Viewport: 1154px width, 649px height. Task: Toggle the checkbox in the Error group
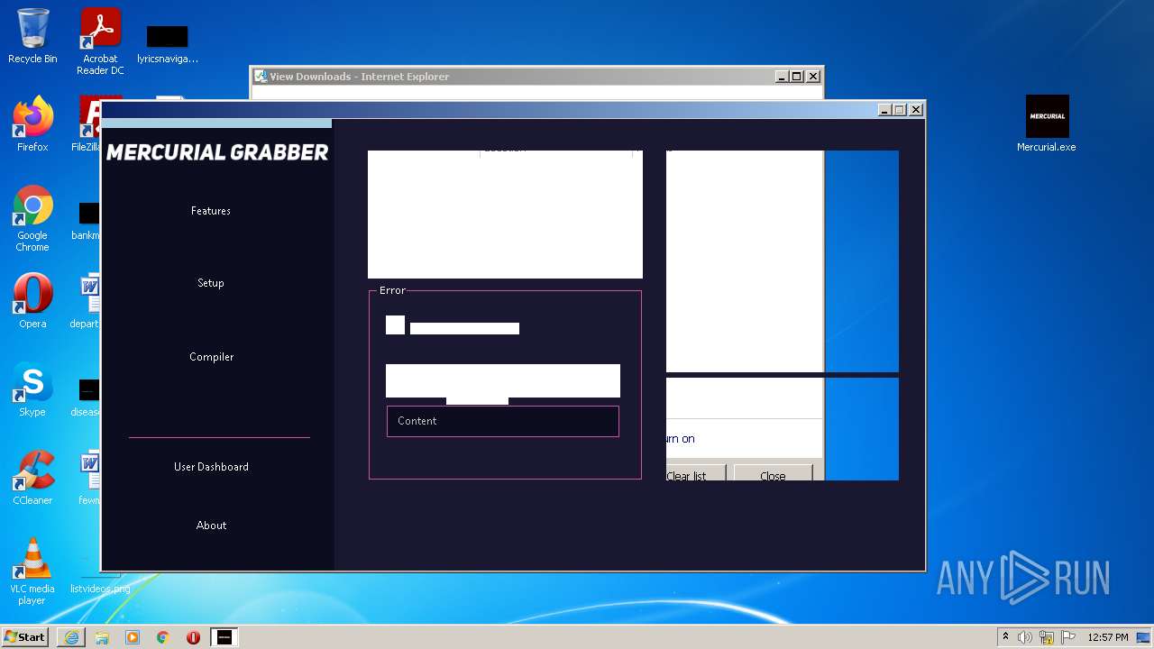(x=395, y=325)
